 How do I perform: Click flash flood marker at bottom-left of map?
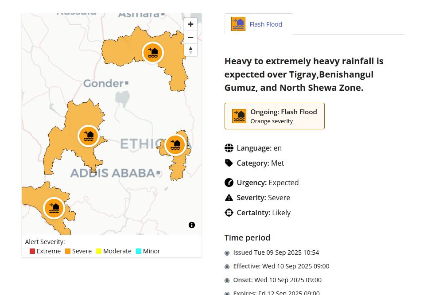point(54,208)
